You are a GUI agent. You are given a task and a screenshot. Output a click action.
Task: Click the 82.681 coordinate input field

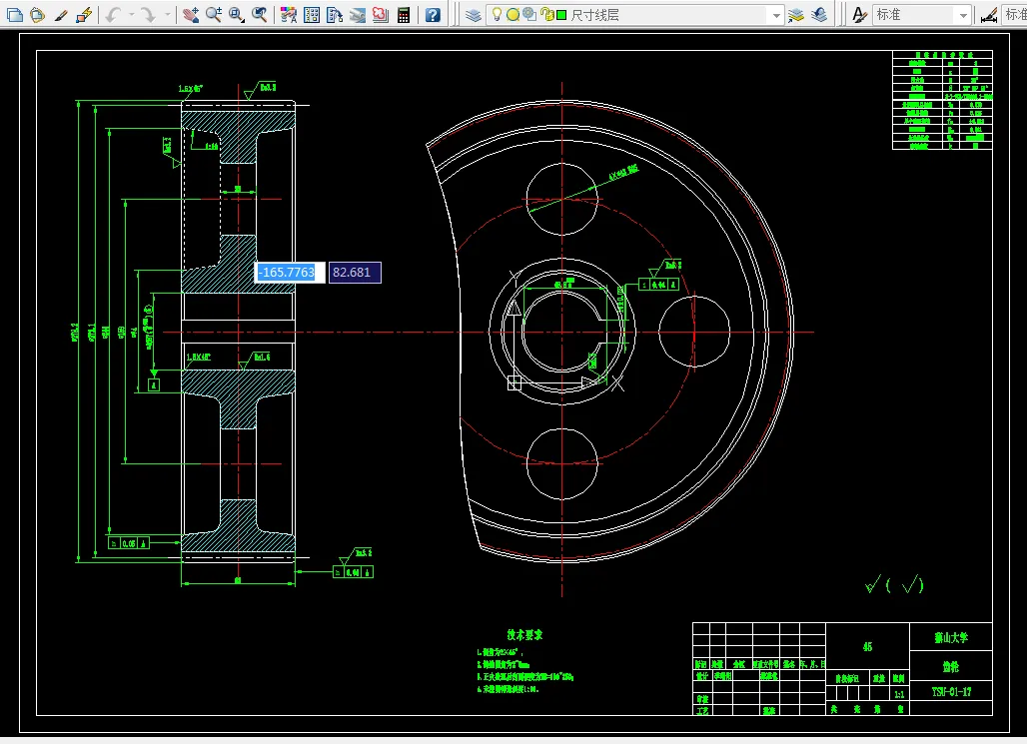[x=355, y=273]
